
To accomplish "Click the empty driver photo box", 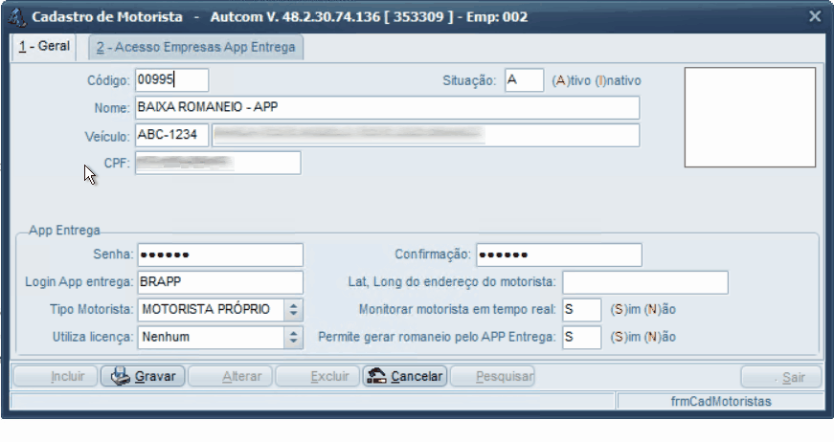I will point(750,118).
